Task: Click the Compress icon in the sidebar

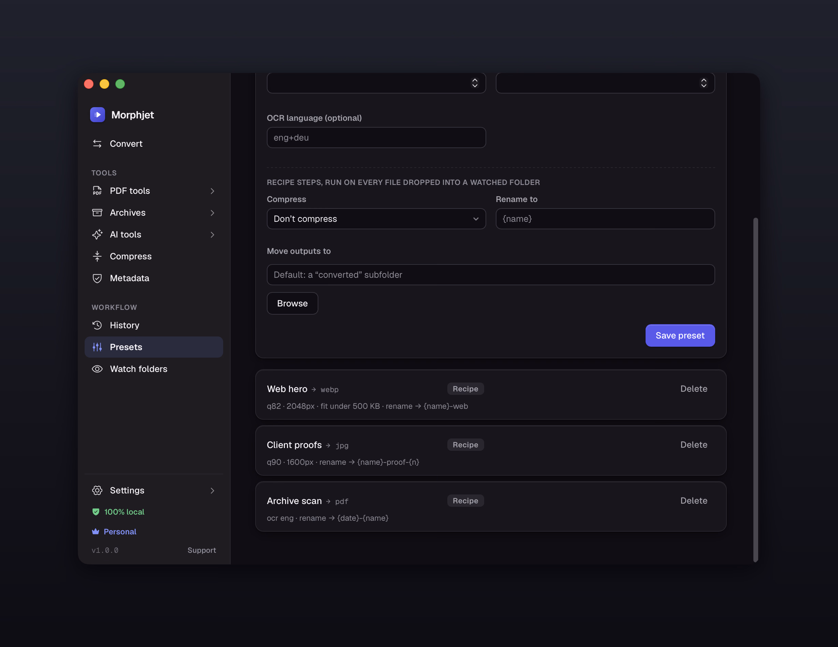Action: tap(97, 256)
